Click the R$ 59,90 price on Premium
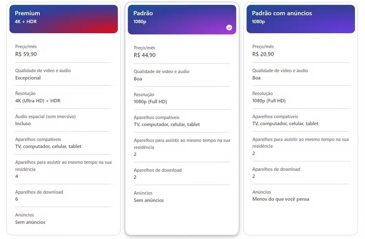The image size is (365, 239). (26, 54)
